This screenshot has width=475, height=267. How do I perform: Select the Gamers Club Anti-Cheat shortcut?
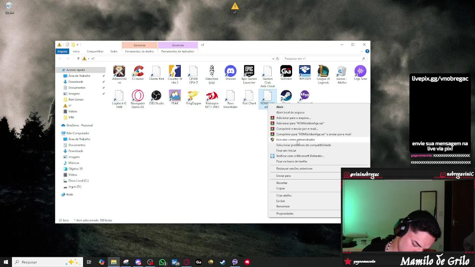point(268,76)
